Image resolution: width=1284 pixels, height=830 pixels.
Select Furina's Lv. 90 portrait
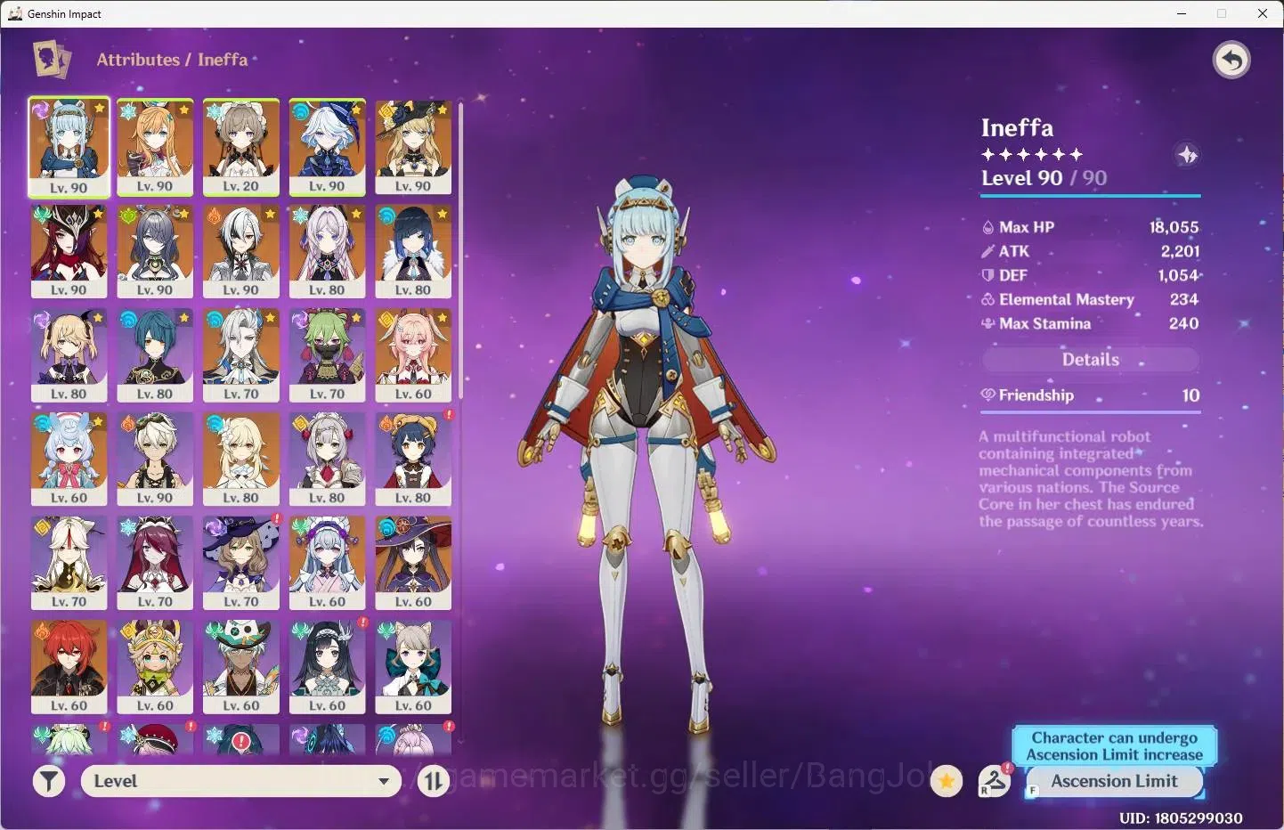(327, 147)
